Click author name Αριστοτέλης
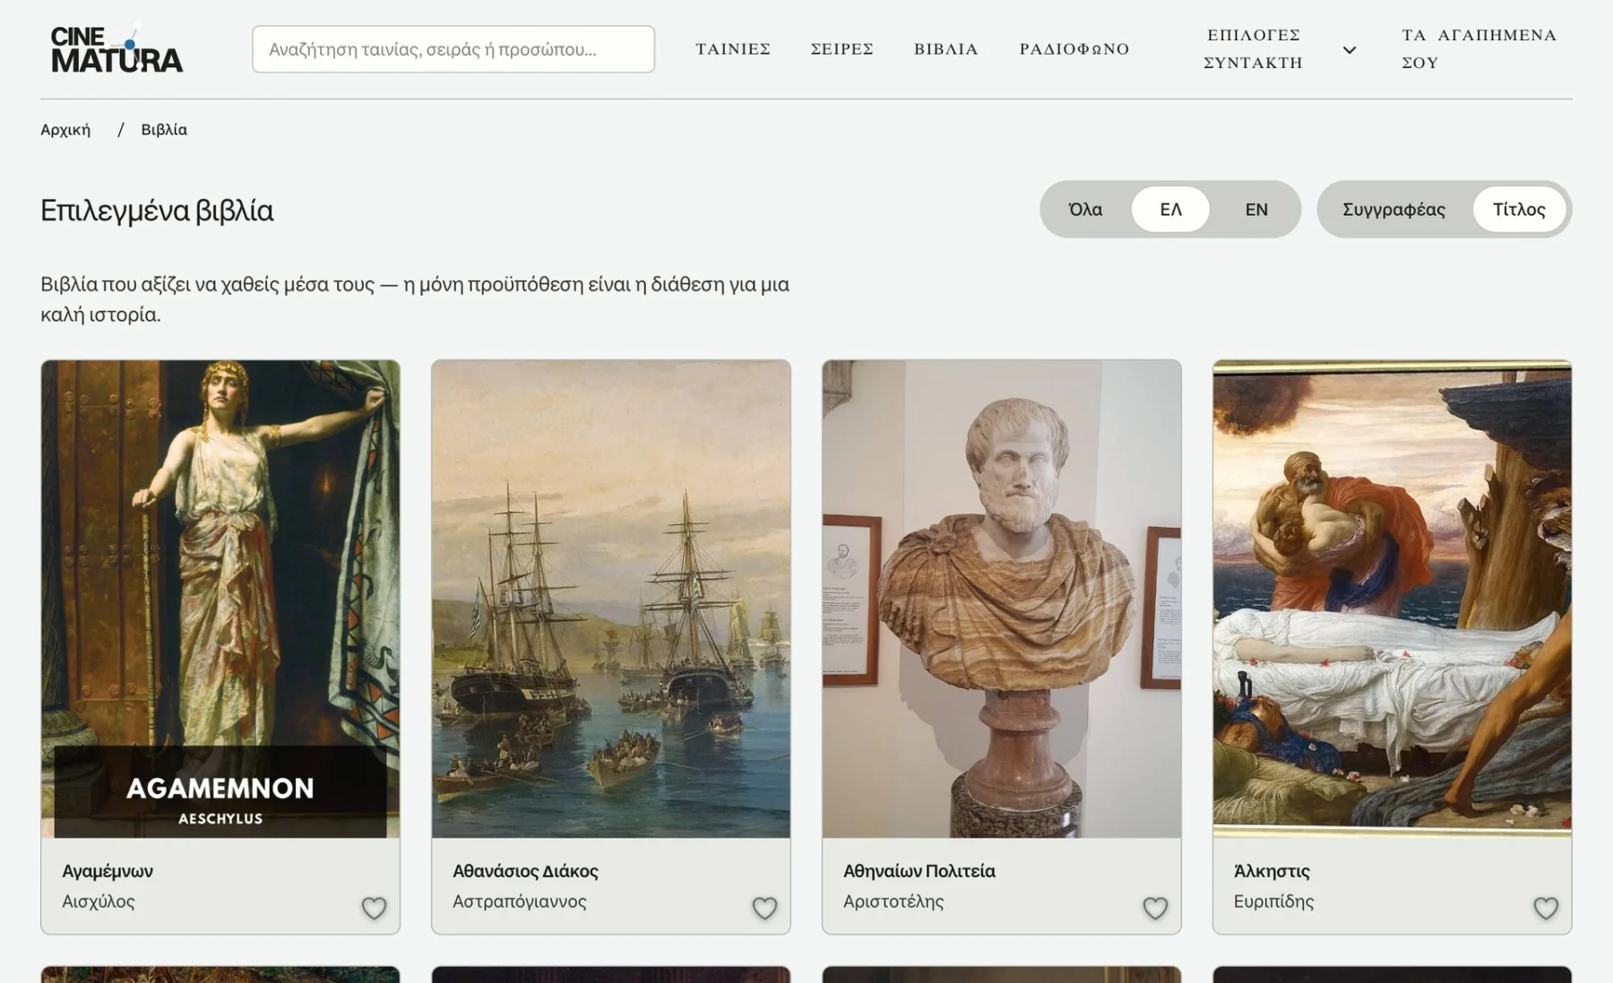This screenshot has width=1613, height=983. point(893,901)
